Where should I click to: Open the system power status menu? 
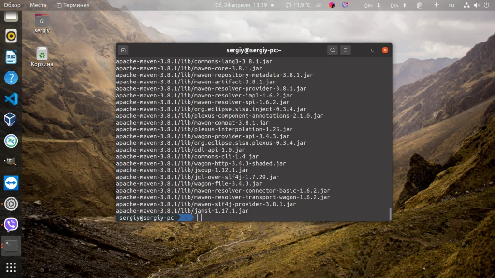[486, 5]
